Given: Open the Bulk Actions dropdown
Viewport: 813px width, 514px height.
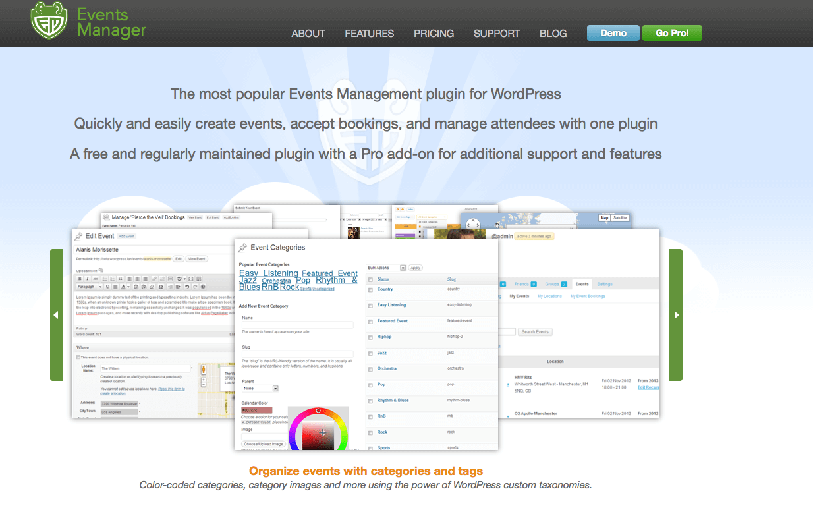Looking at the screenshot, I should (386, 268).
